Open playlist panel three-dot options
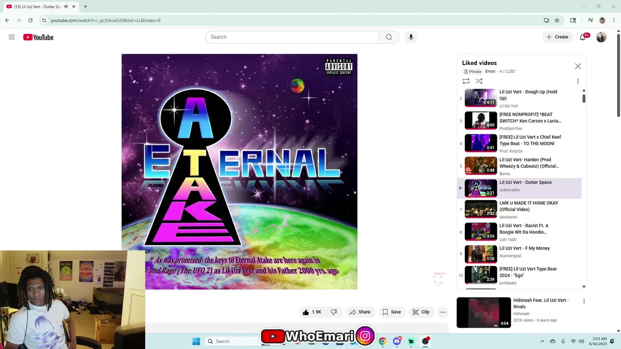The width and height of the screenshot is (621, 349). (578, 81)
